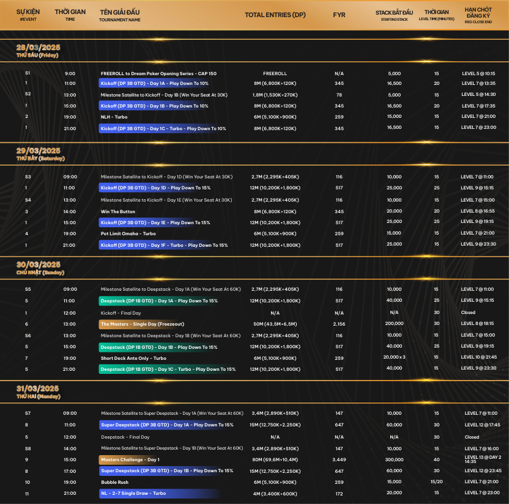Screen dimensions: 509x504
Task: Click the 50M (43,5M+6,5M) entries value
Action: [275, 324]
